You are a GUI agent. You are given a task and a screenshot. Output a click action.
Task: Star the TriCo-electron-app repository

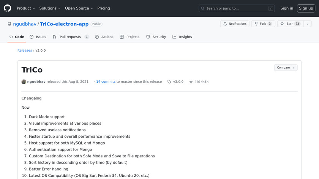289,24
